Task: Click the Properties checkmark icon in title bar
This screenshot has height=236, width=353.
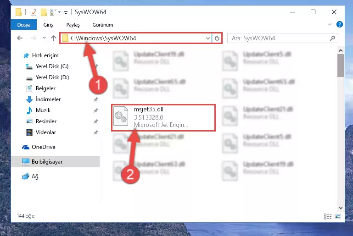Action: point(34,12)
